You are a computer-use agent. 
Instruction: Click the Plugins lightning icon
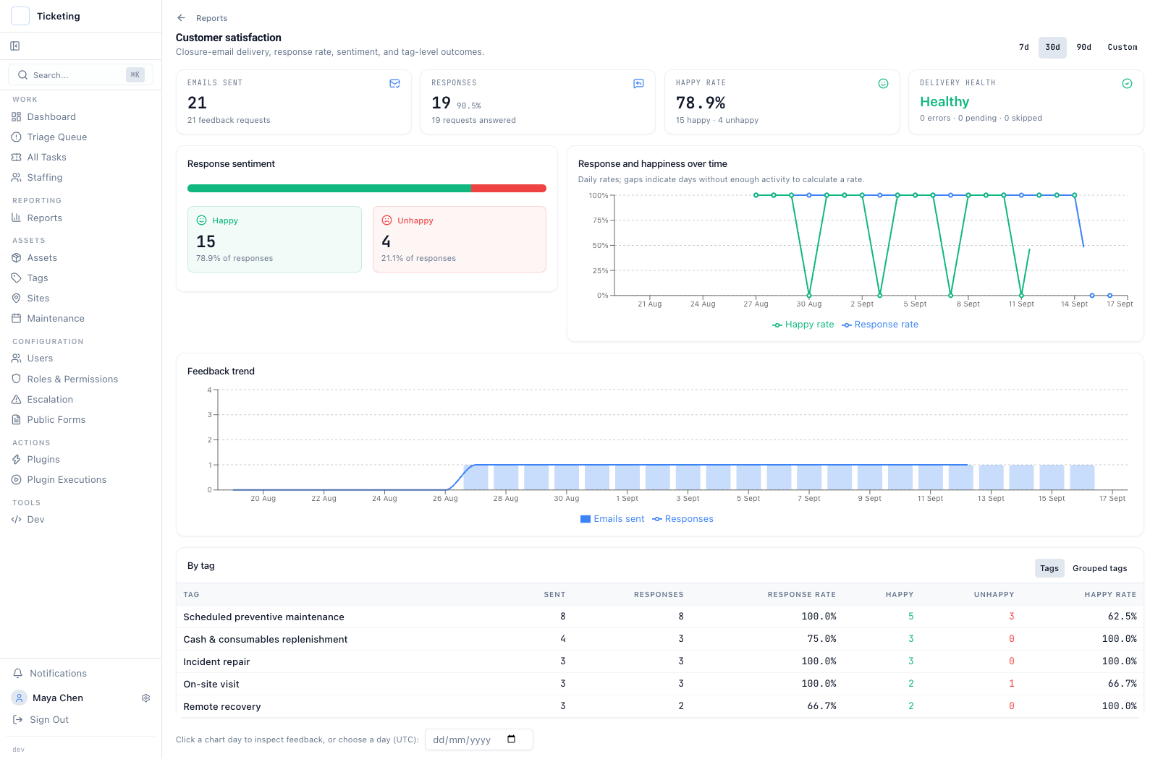click(x=17, y=460)
